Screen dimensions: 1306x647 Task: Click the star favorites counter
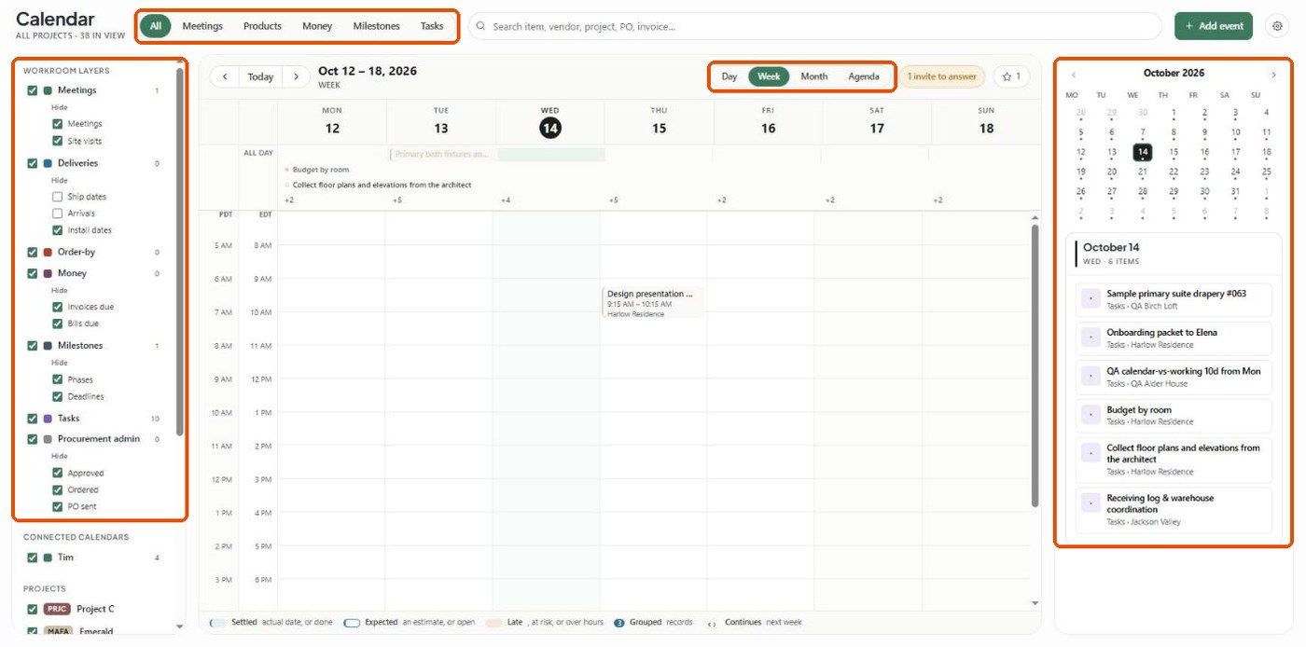[1011, 76]
